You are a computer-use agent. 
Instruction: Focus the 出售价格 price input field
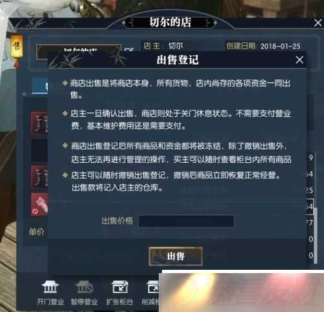(187, 221)
